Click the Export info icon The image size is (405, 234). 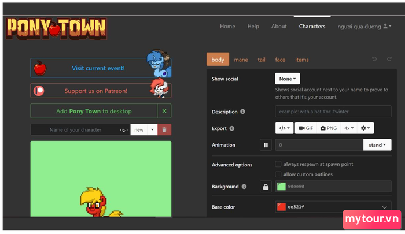[x=232, y=128]
